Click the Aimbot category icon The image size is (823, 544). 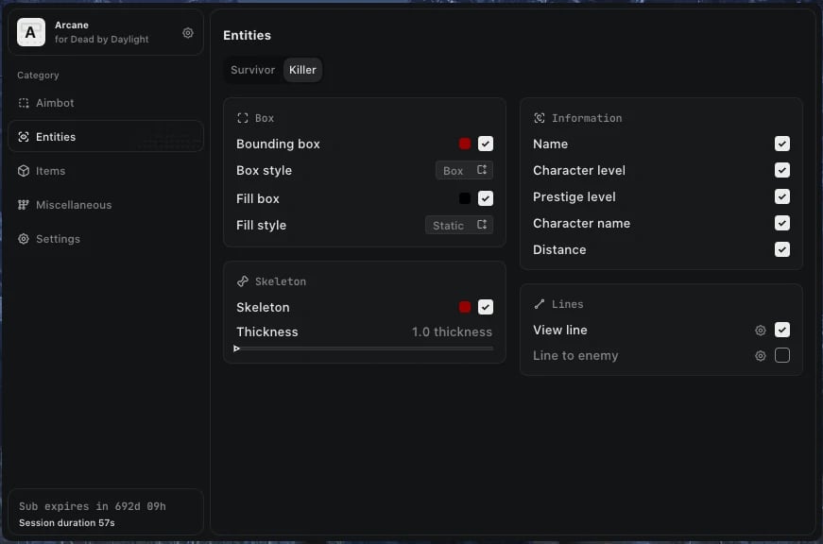point(24,103)
